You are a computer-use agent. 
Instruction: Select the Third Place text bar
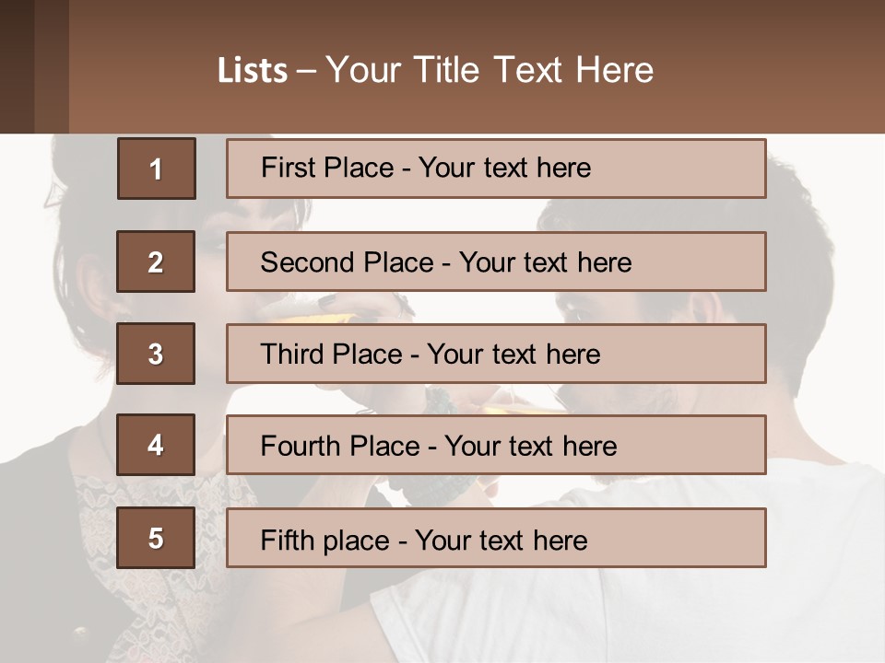(x=496, y=354)
